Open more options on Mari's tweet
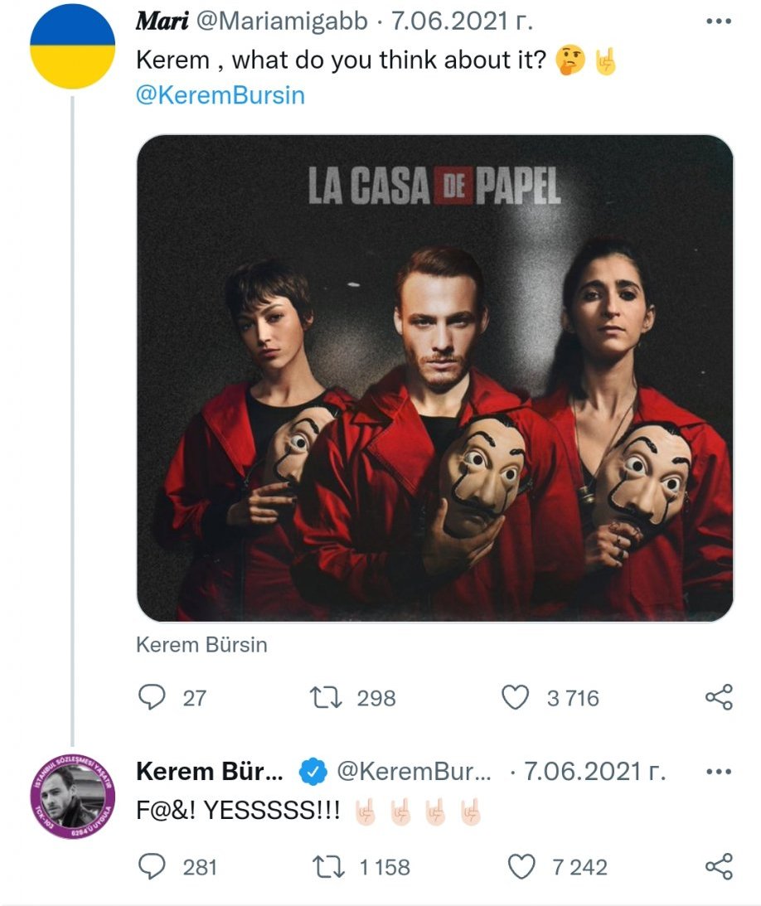 pyautogui.click(x=718, y=22)
